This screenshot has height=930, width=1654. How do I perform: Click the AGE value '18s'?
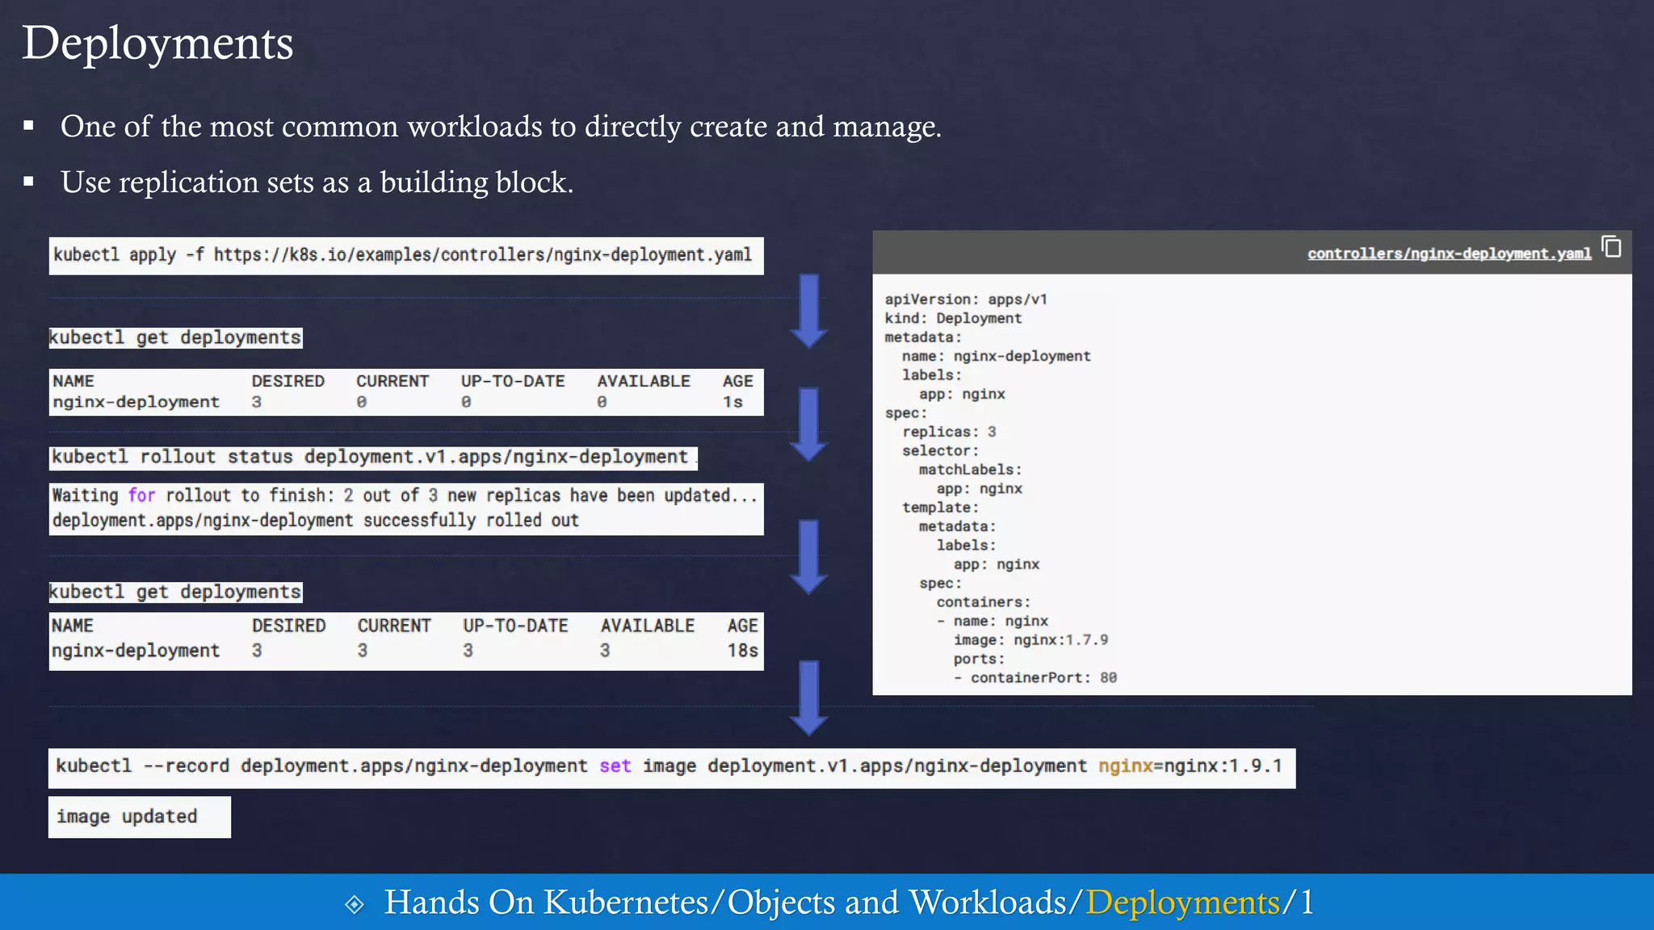742,651
